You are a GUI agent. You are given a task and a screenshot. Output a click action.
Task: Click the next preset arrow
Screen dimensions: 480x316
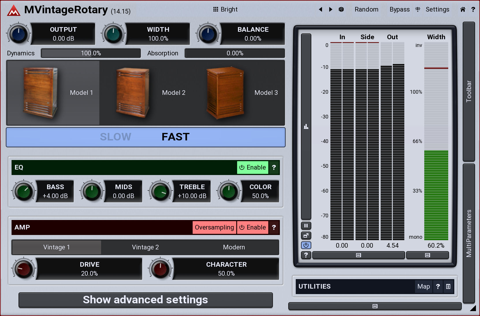[x=331, y=10]
